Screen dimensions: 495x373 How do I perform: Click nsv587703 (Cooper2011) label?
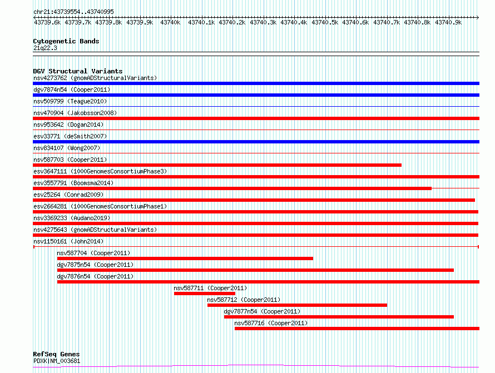70,160
